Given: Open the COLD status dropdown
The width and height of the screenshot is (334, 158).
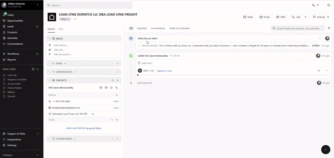Looking at the screenshot, I should tap(65, 19).
